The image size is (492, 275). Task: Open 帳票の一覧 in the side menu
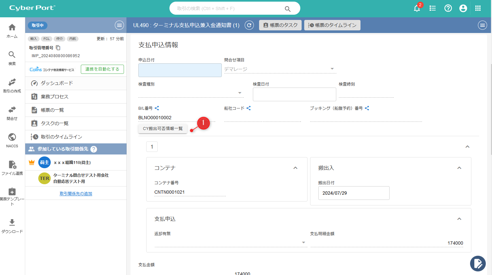(52, 110)
